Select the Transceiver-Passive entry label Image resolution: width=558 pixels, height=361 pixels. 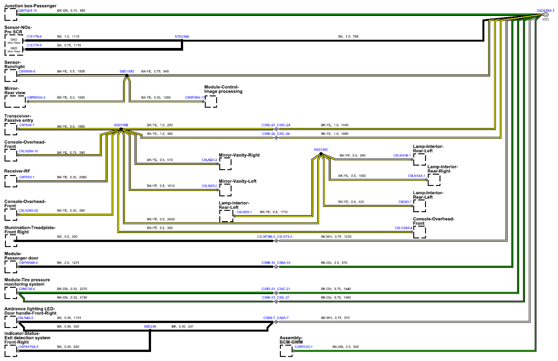pos(20,118)
